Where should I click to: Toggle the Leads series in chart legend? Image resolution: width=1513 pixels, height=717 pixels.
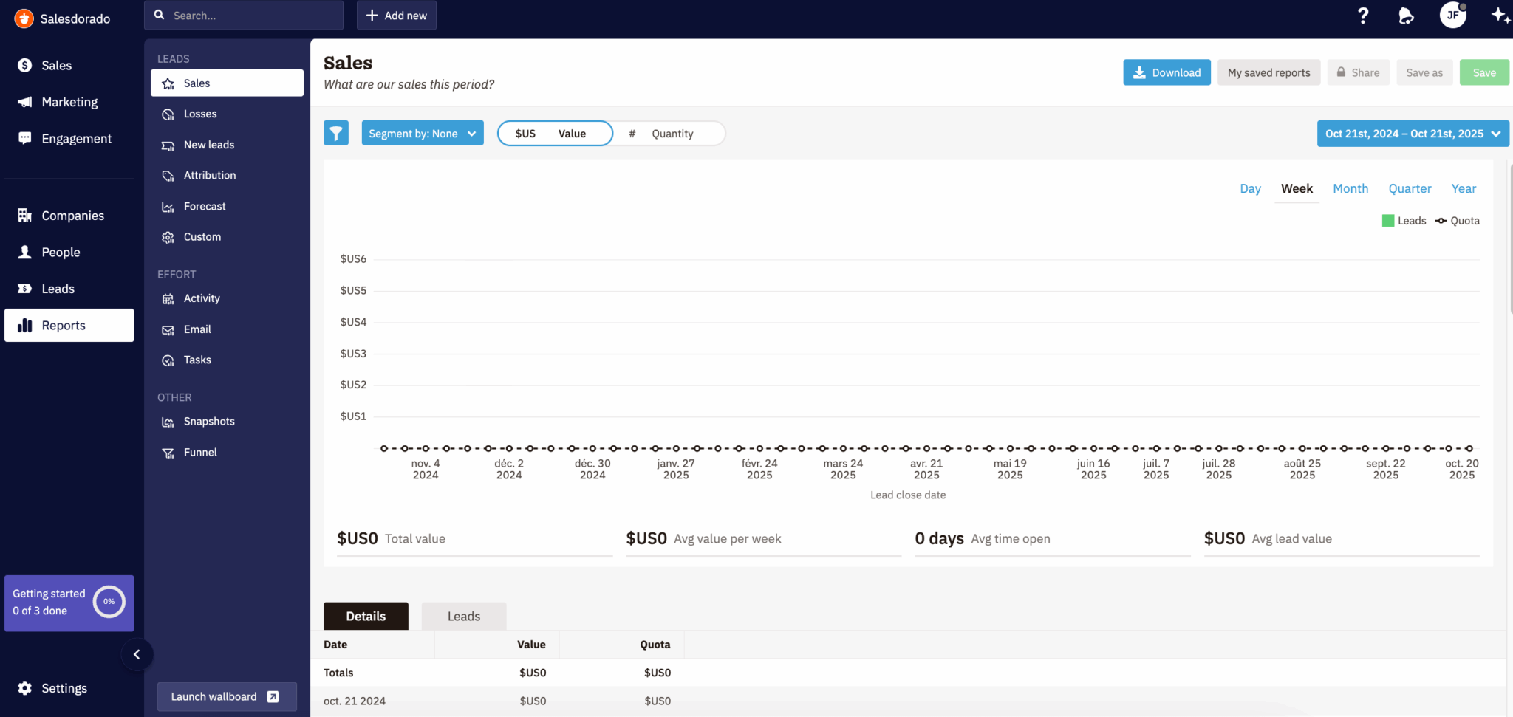pyautogui.click(x=1404, y=221)
